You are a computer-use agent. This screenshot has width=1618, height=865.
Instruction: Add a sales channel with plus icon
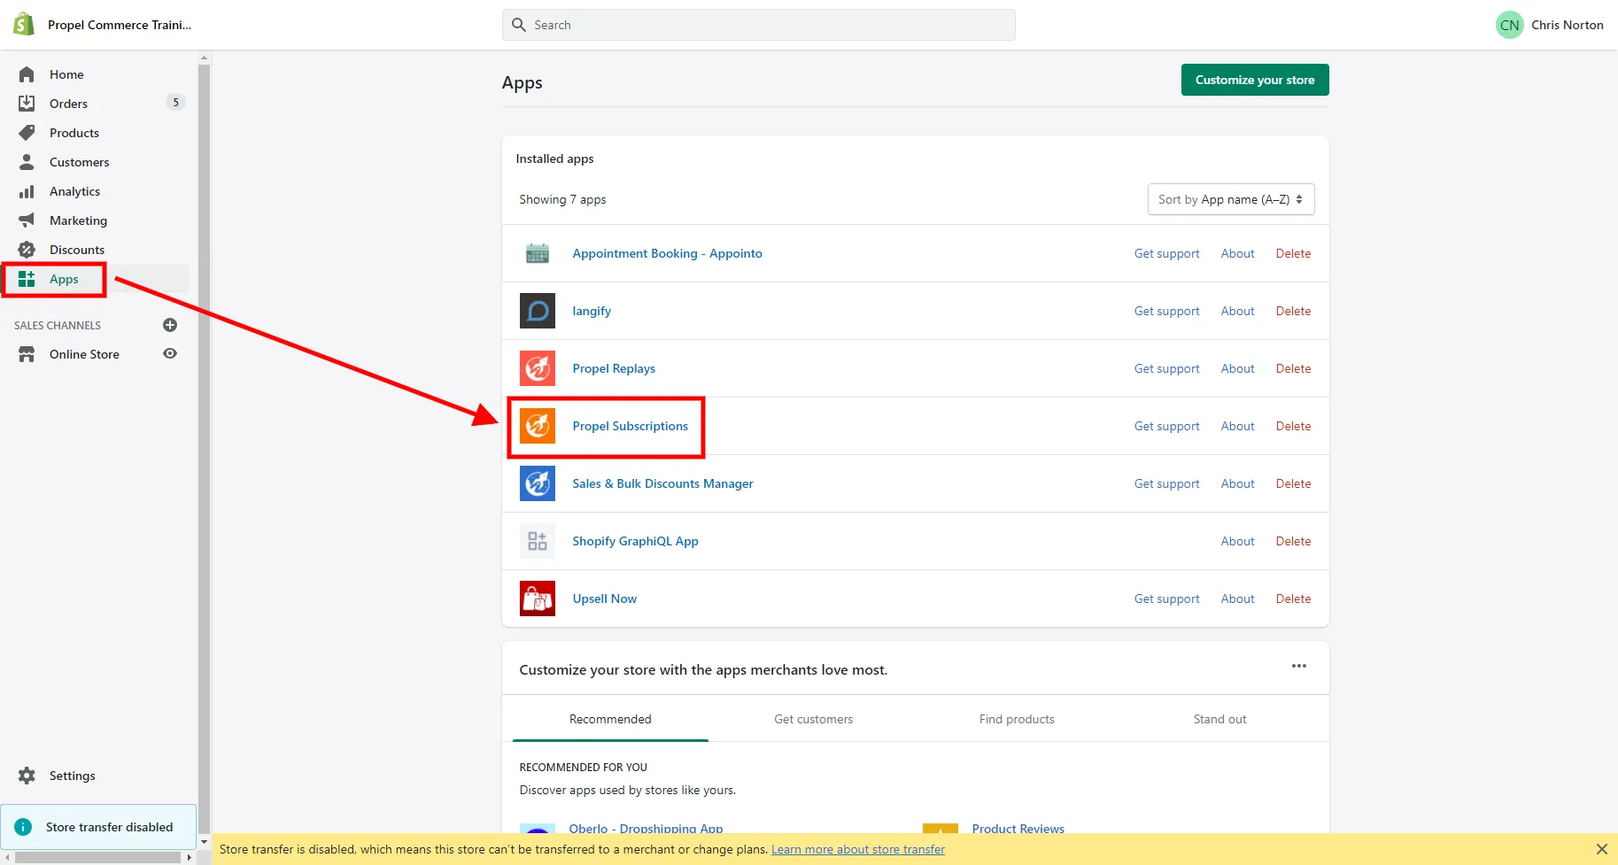[170, 325]
